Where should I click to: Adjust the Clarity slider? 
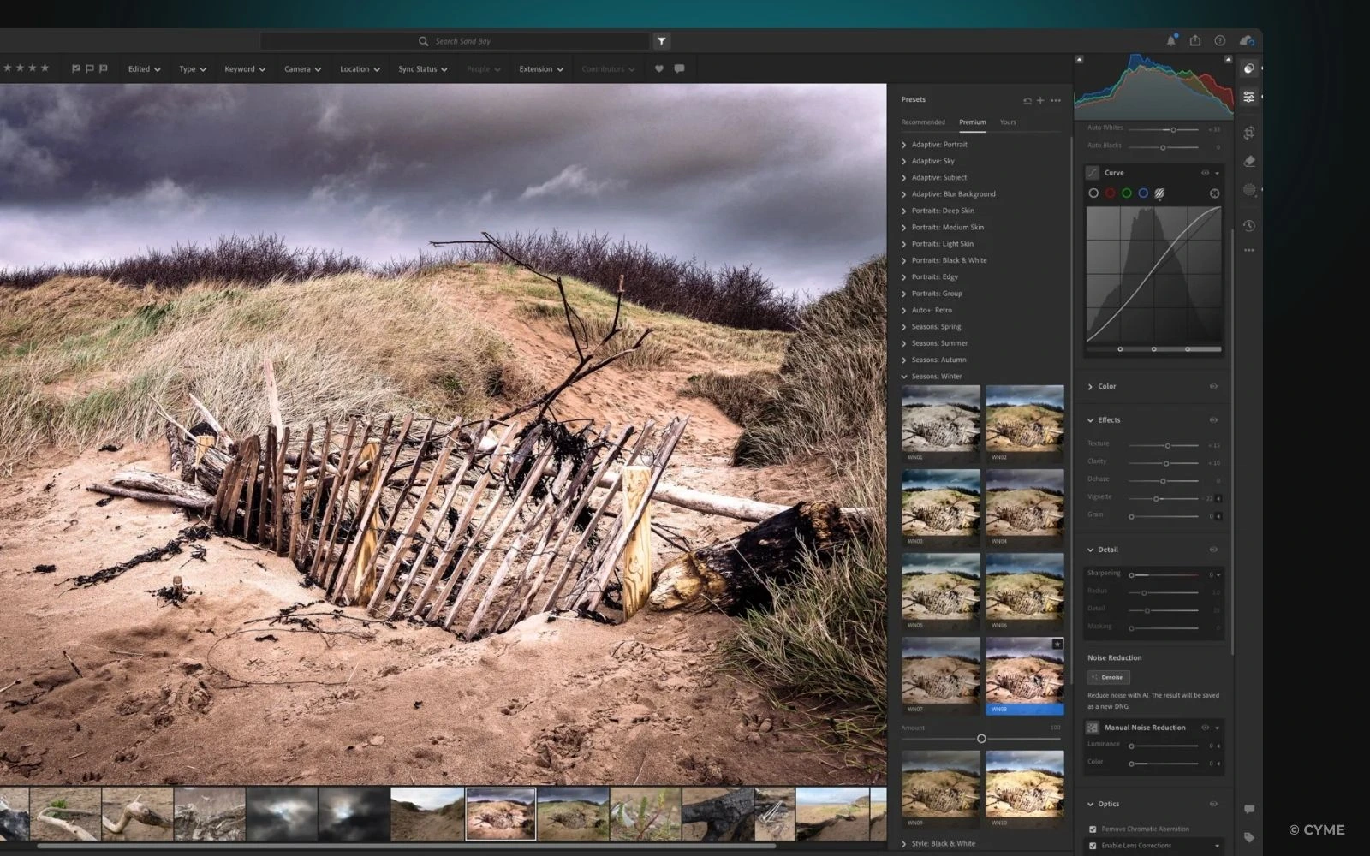pyautogui.click(x=1164, y=463)
